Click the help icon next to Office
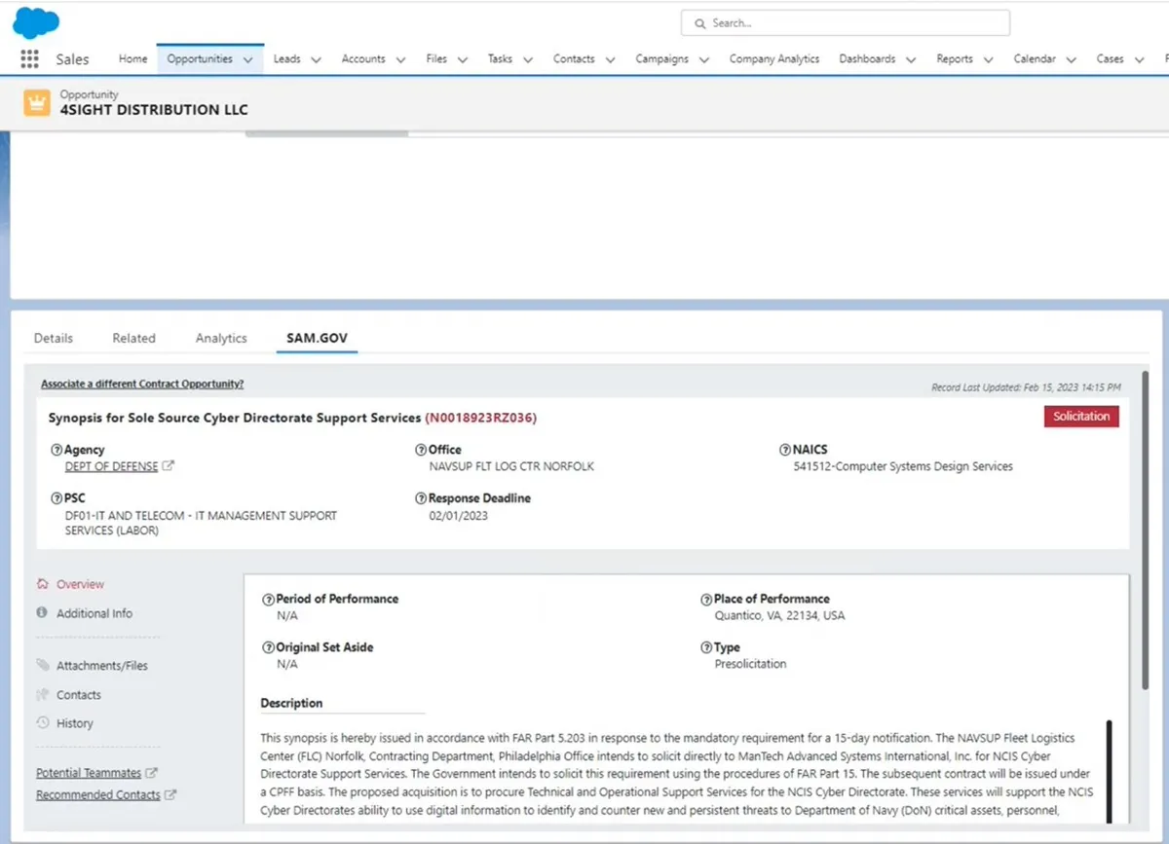The width and height of the screenshot is (1169, 844). point(421,450)
